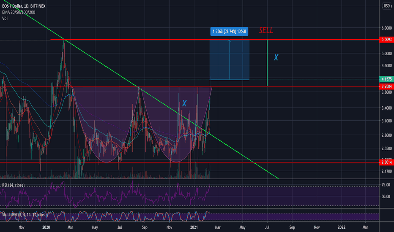Click the red 3.9504 price label
The width and height of the screenshot is (394, 232).
386,86
